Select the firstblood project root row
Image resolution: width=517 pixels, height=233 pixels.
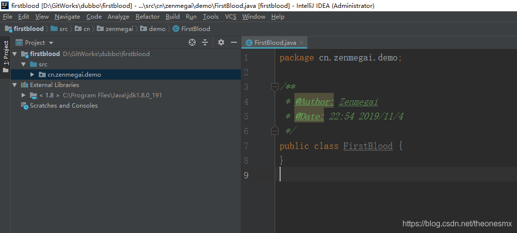pos(126,54)
